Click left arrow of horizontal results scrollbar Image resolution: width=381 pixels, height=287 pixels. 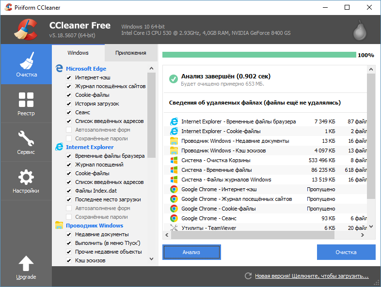[167, 235]
